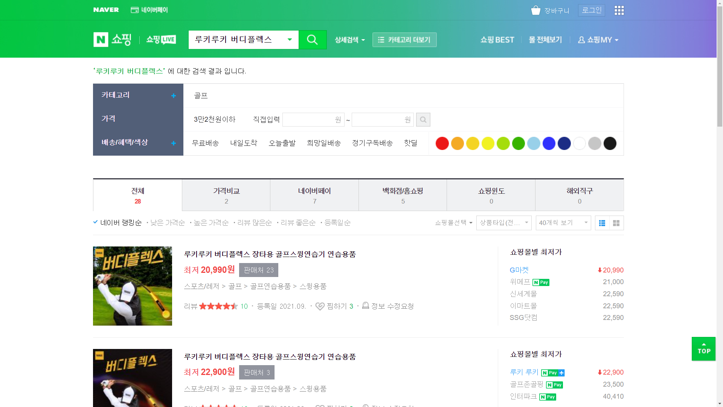This screenshot has height=407, width=723.
Task: Expand 쇼핑MY menu
Action: click(598, 40)
